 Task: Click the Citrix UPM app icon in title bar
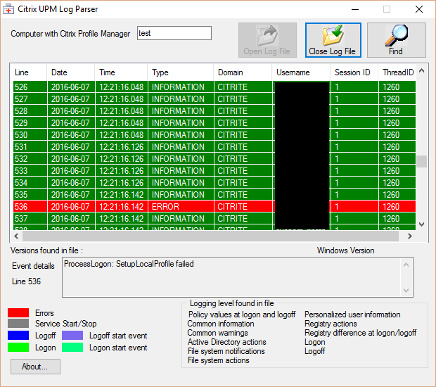[x=8, y=9]
